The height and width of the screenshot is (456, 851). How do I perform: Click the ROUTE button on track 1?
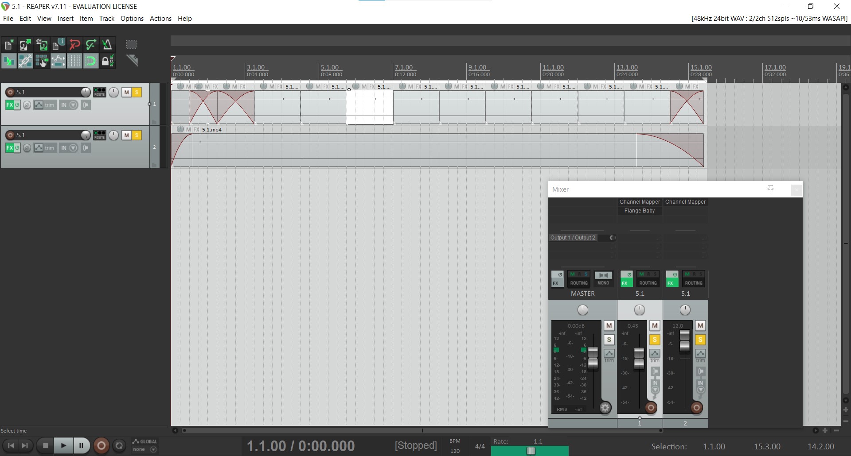point(100,92)
